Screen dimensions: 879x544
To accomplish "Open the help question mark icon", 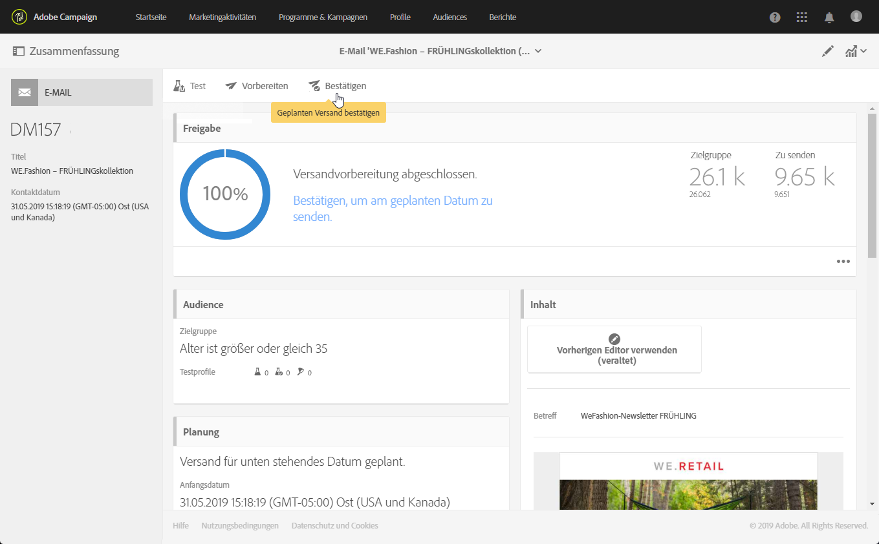I will click(x=775, y=17).
